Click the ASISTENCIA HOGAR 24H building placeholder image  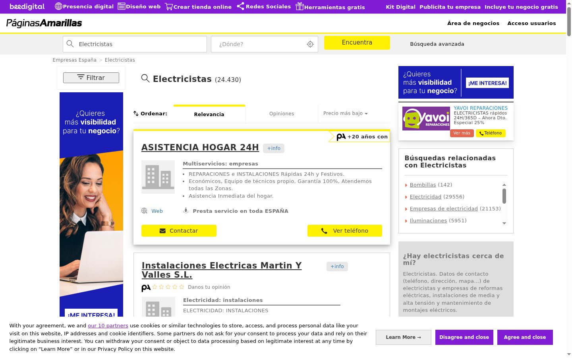(158, 177)
